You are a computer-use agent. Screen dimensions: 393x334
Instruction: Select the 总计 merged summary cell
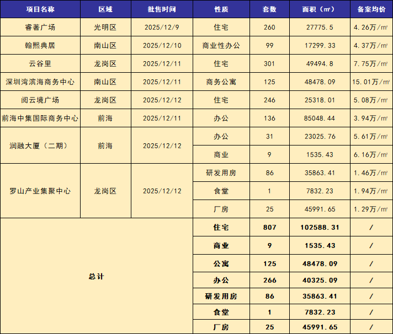[x=97, y=276]
